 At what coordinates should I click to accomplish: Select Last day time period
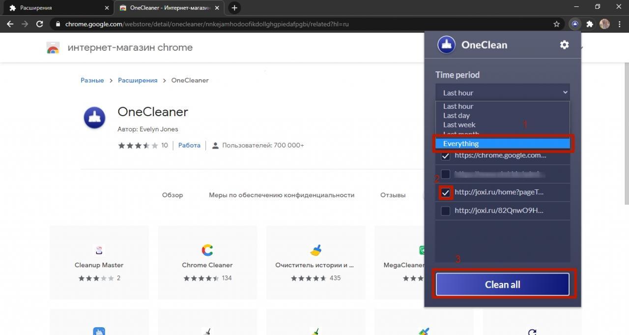click(x=503, y=116)
